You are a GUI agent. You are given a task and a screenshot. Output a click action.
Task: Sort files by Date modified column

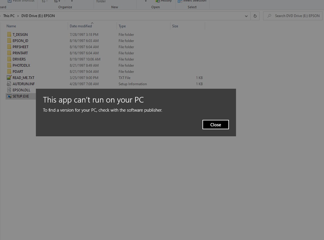[x=81, y=26]
